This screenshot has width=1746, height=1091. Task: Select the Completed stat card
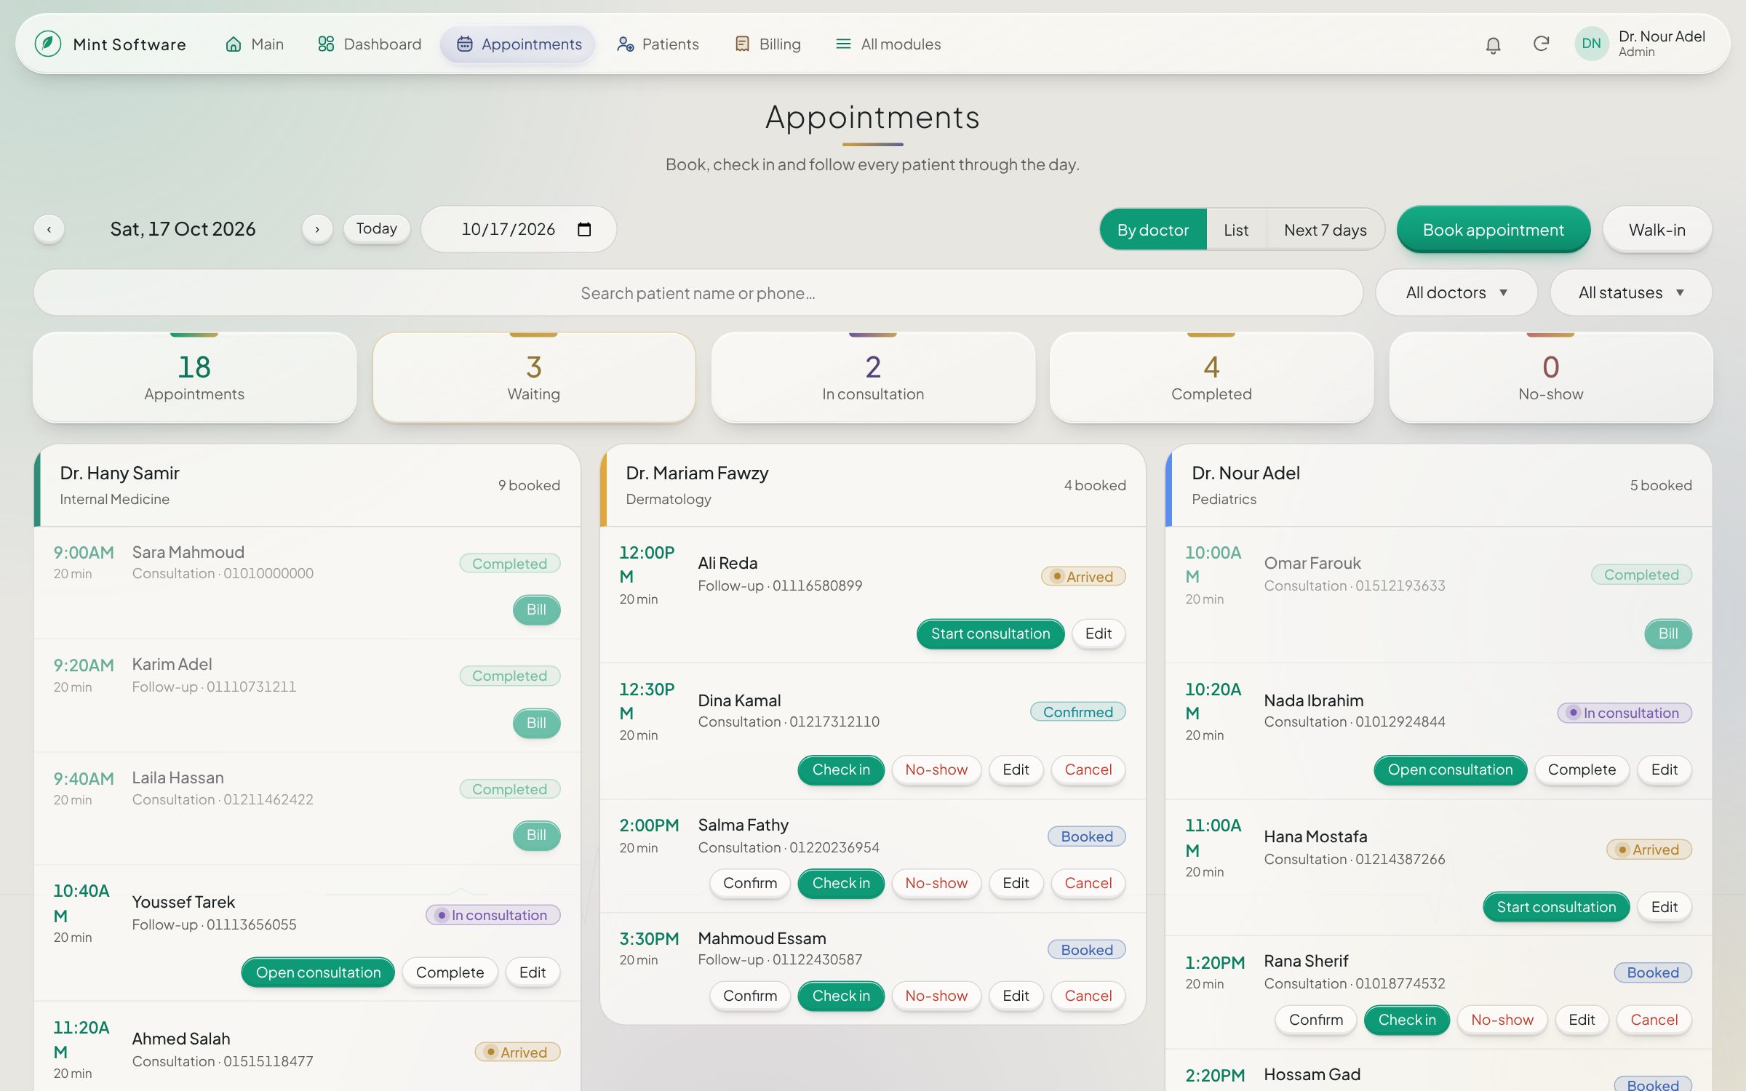(1211, 377)
